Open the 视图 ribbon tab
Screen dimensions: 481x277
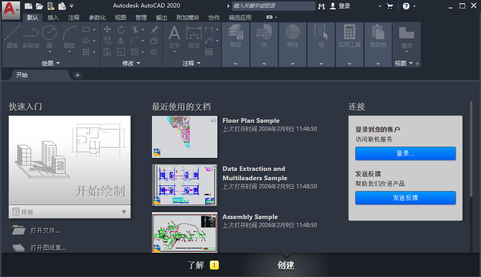(121, 18)
